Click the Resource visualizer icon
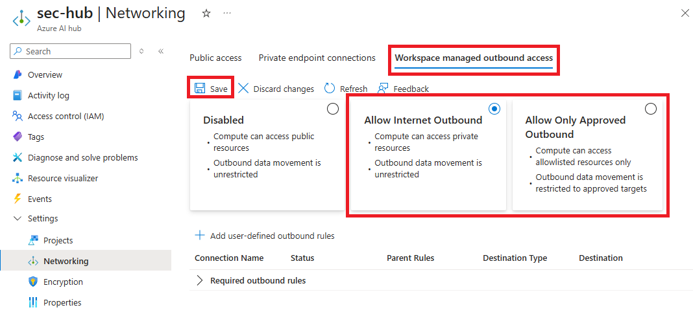The height and width of the screenshot is (312, 693). 18,178
